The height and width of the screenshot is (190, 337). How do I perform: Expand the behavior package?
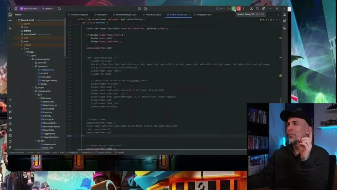coord(39,98)
